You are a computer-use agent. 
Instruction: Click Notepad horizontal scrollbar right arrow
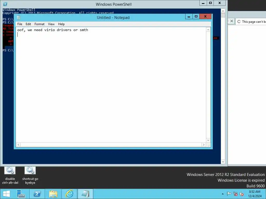point(204,145)
